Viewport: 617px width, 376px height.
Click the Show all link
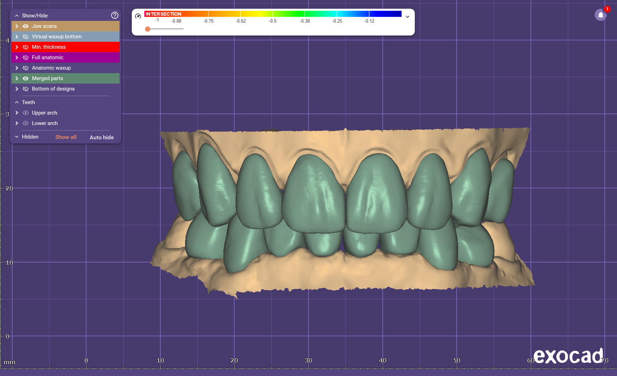coord(66,137)
